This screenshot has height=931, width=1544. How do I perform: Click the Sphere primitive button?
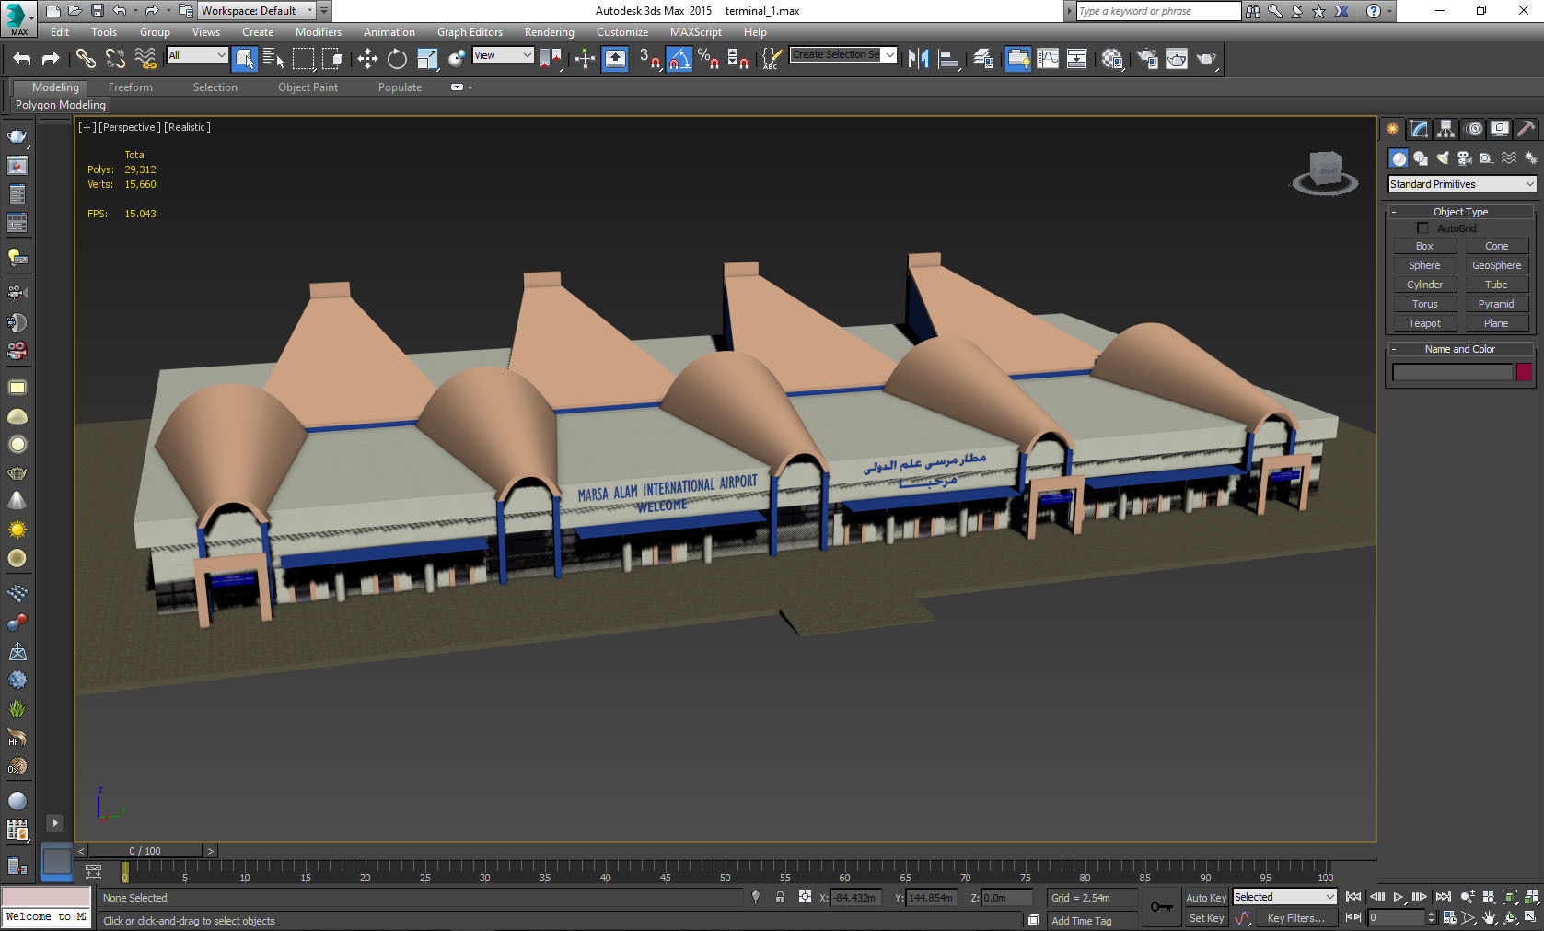[x=1424, y=265]
